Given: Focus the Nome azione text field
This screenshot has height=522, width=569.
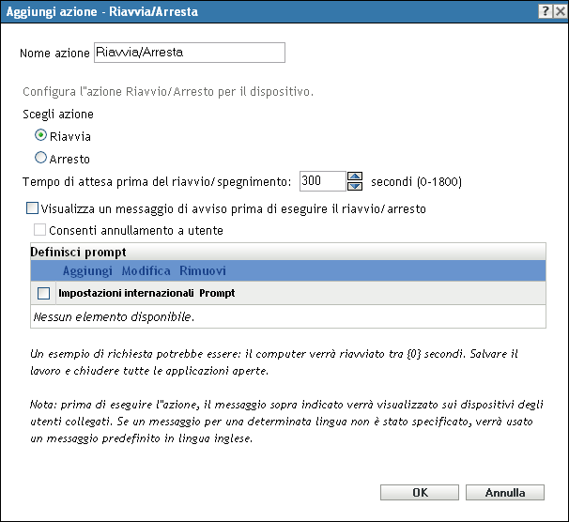Looking at the screenshot, I should (x=188, y=53).
